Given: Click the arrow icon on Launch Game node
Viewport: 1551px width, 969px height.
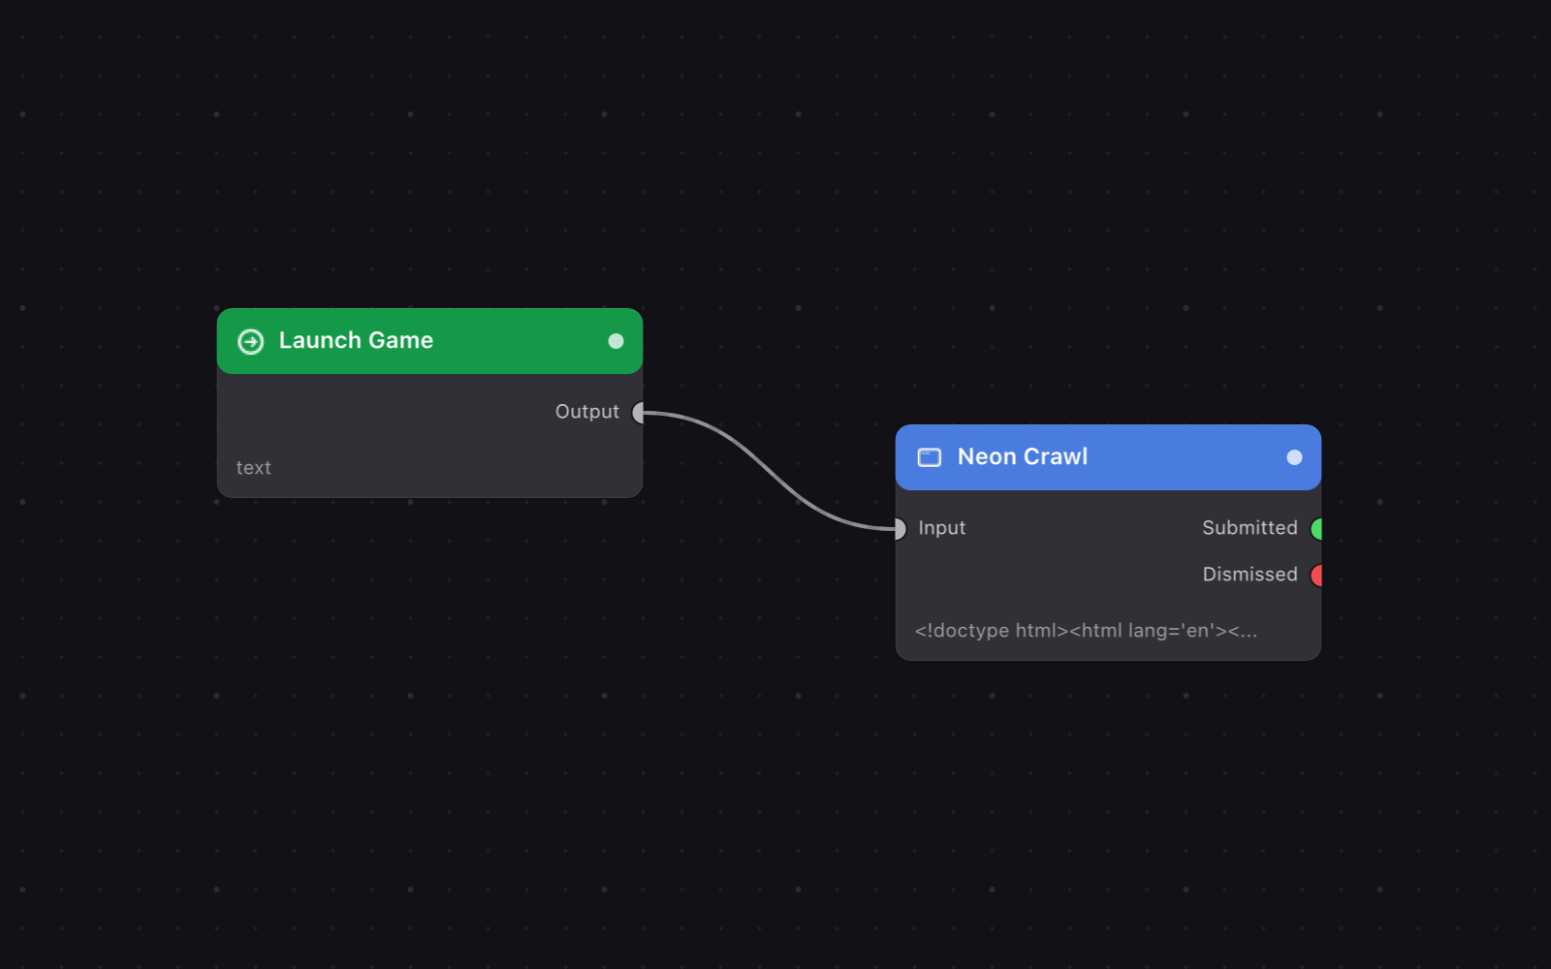Looking at the screenshot, I should point(251,341).
